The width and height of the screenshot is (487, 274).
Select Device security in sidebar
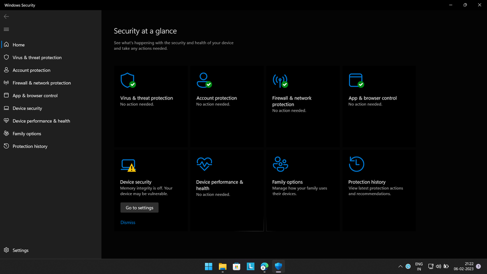(27, 108)
